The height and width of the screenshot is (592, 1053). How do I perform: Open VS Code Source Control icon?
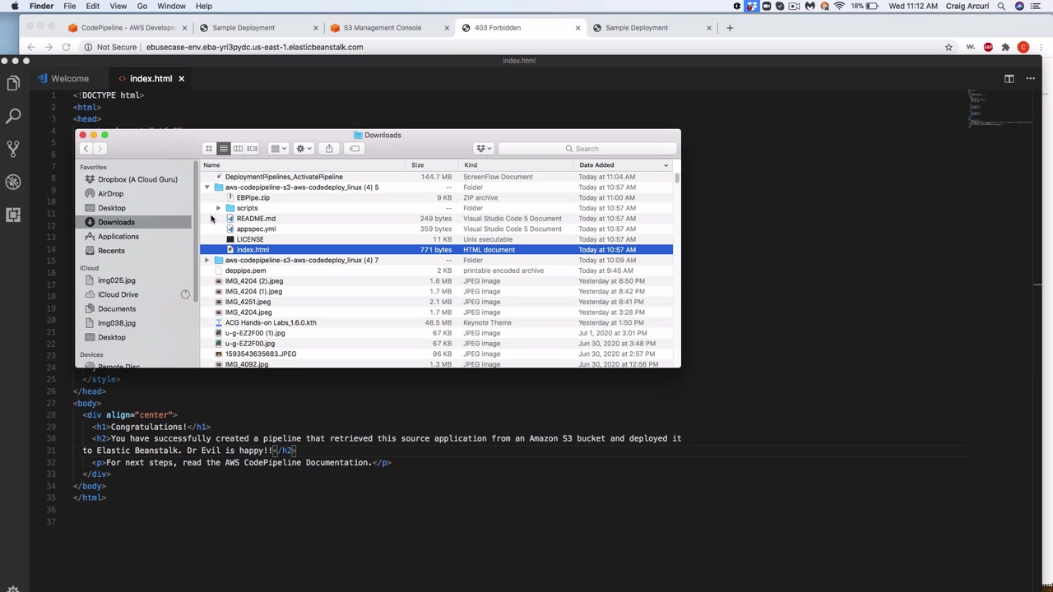tap(13, 149)
